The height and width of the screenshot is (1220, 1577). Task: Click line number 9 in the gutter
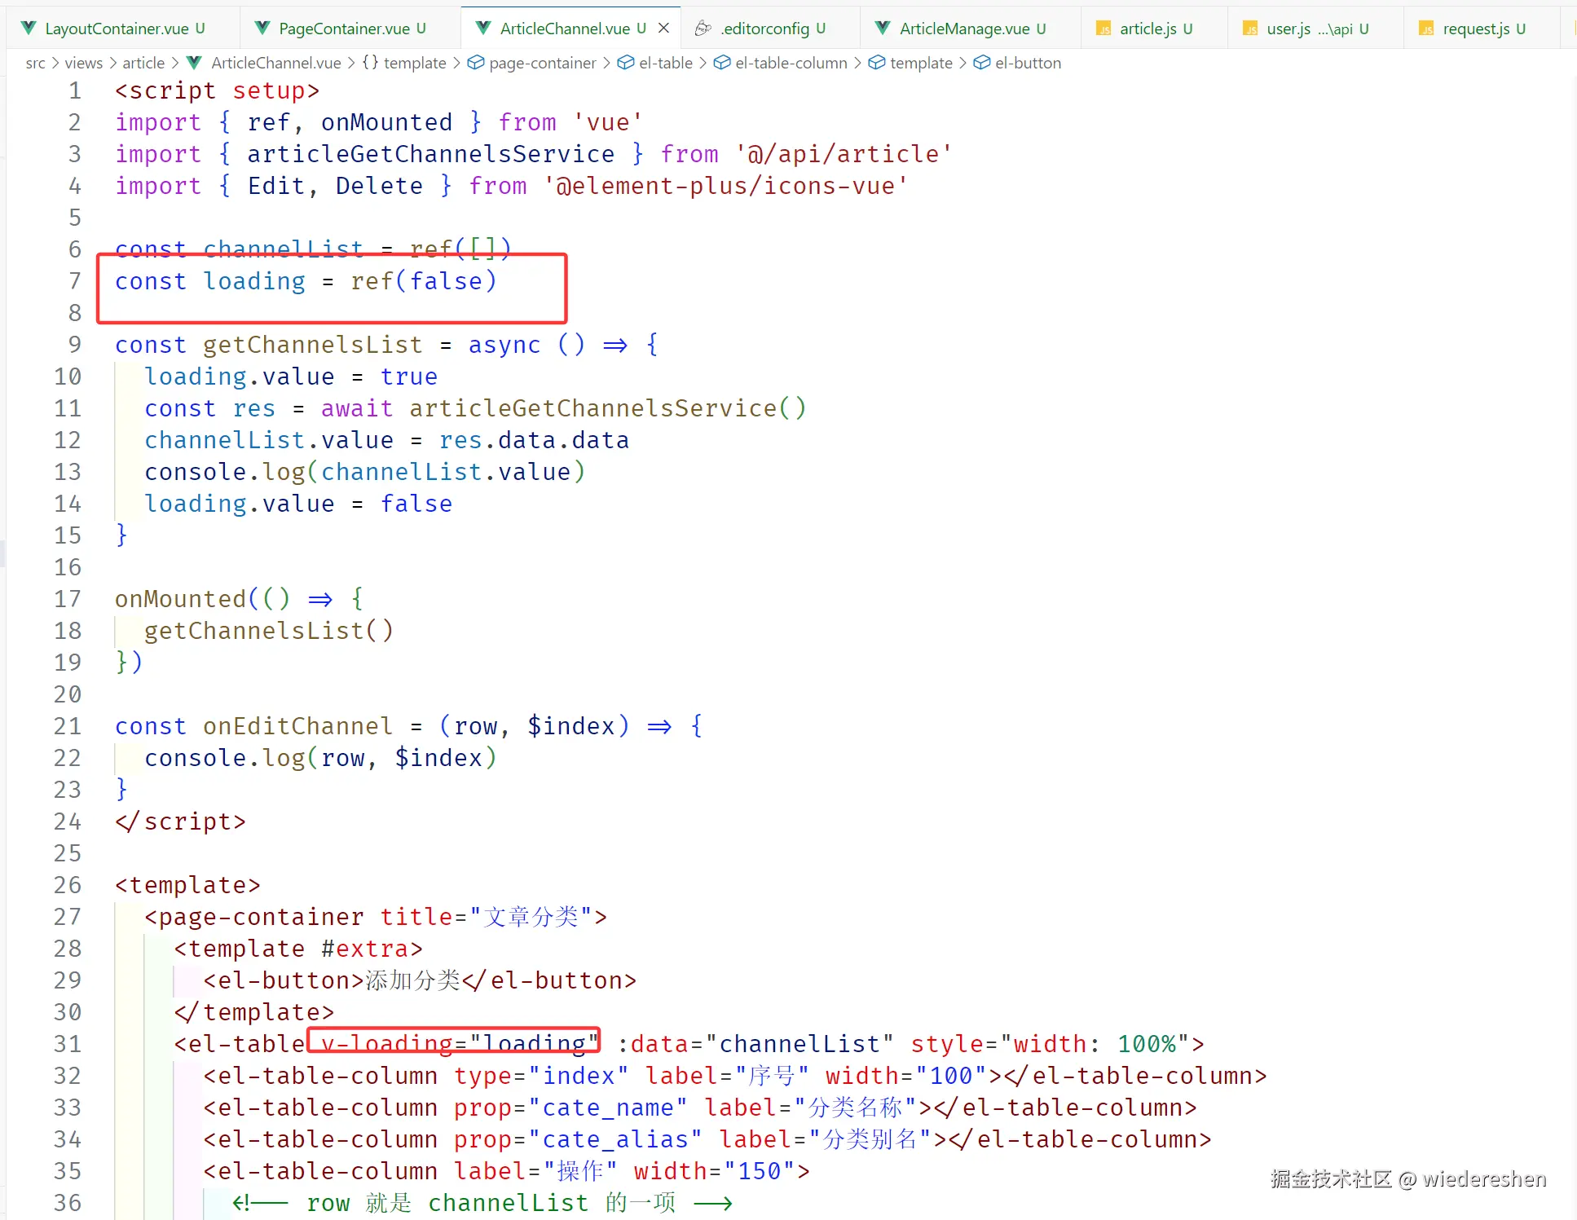(x=74, y=345)
